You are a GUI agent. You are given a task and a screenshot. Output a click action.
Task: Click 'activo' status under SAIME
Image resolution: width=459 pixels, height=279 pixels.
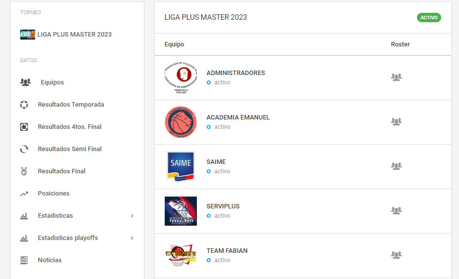(222, 171)
